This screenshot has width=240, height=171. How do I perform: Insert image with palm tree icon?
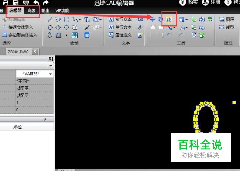point(75,35)
